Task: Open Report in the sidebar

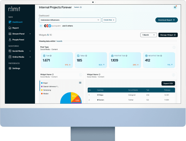Action: point(14,28)
